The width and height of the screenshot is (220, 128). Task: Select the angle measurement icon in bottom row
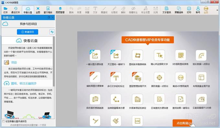(95, 121)
